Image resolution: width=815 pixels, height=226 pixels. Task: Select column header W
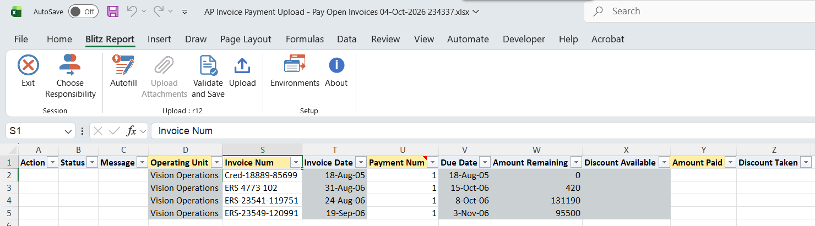(536, 150)
